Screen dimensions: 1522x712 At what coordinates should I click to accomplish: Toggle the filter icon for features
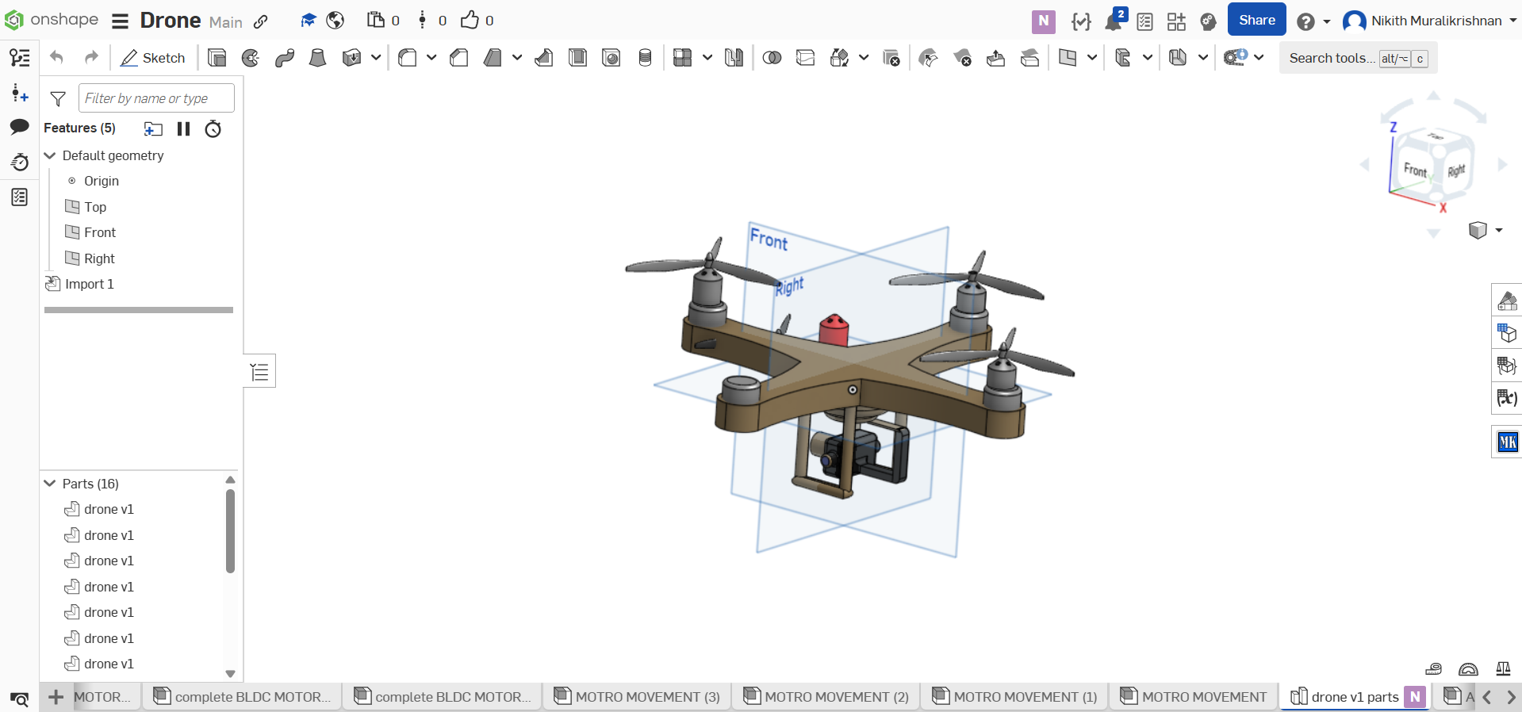click(x=58, y=98)
